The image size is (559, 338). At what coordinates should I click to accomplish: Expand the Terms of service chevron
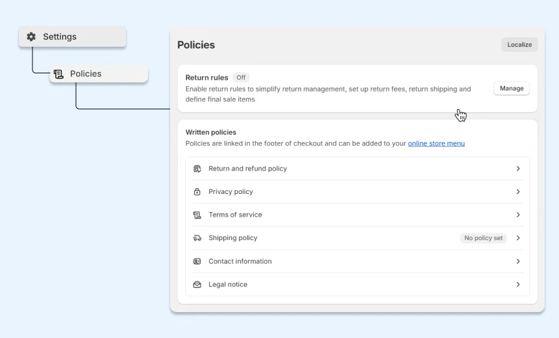point(518,215)
